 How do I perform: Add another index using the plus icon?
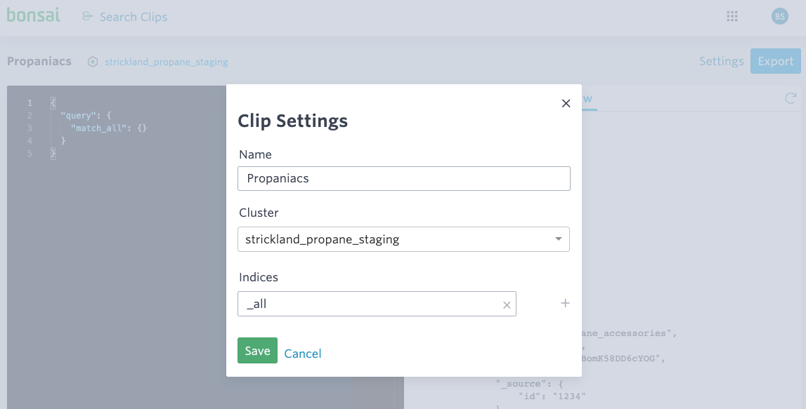point(565,303)
